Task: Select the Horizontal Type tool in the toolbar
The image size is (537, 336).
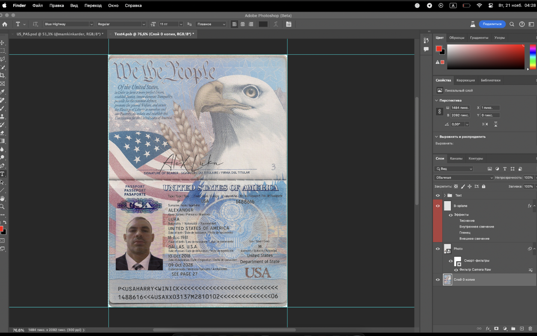Action: pos(2,174)
